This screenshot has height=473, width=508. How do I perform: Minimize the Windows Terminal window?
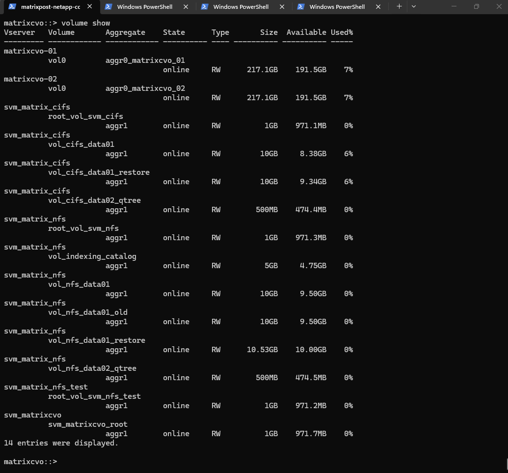pos(454,6)
